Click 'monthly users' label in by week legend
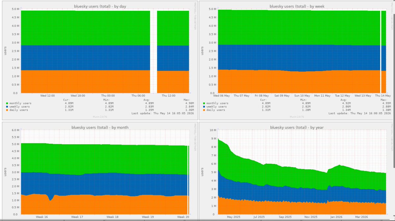 [x=218, y=103]
